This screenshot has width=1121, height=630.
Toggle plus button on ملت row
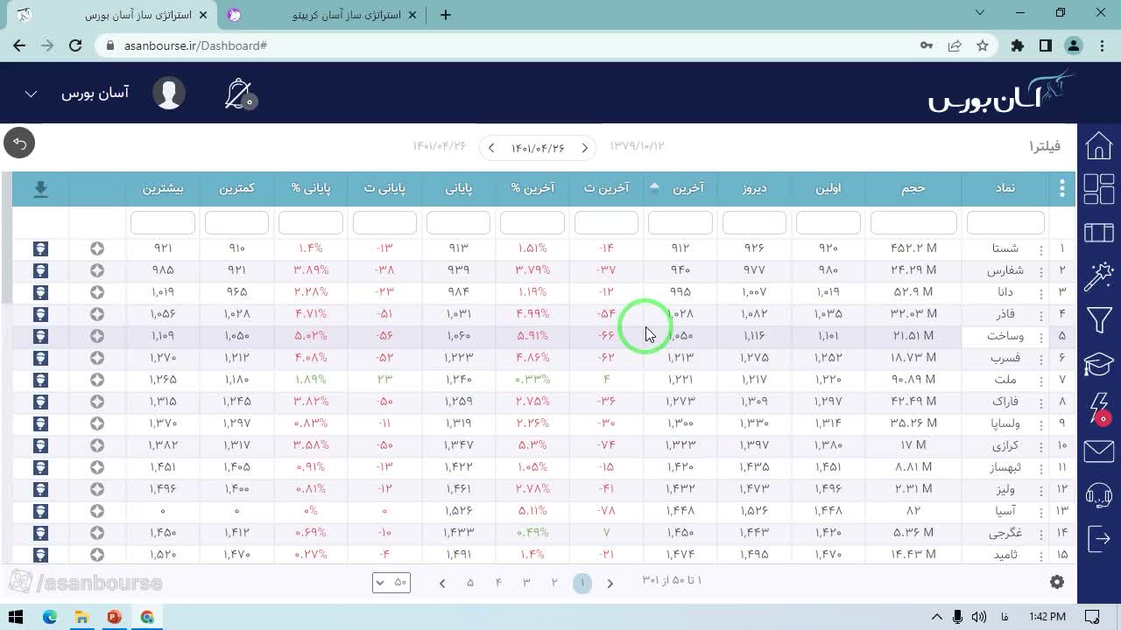97,380
